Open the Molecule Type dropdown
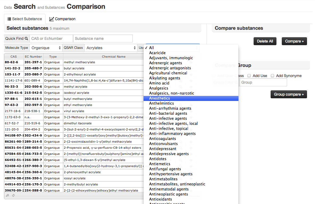This screenshot has width=315, height=204. coord(45,48)
